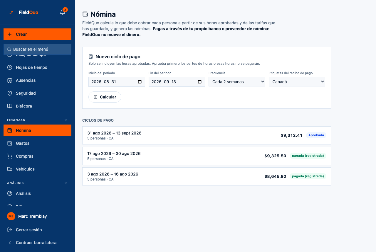Click the Calcular button
376x252 pixels.
[x=105, y=97]
